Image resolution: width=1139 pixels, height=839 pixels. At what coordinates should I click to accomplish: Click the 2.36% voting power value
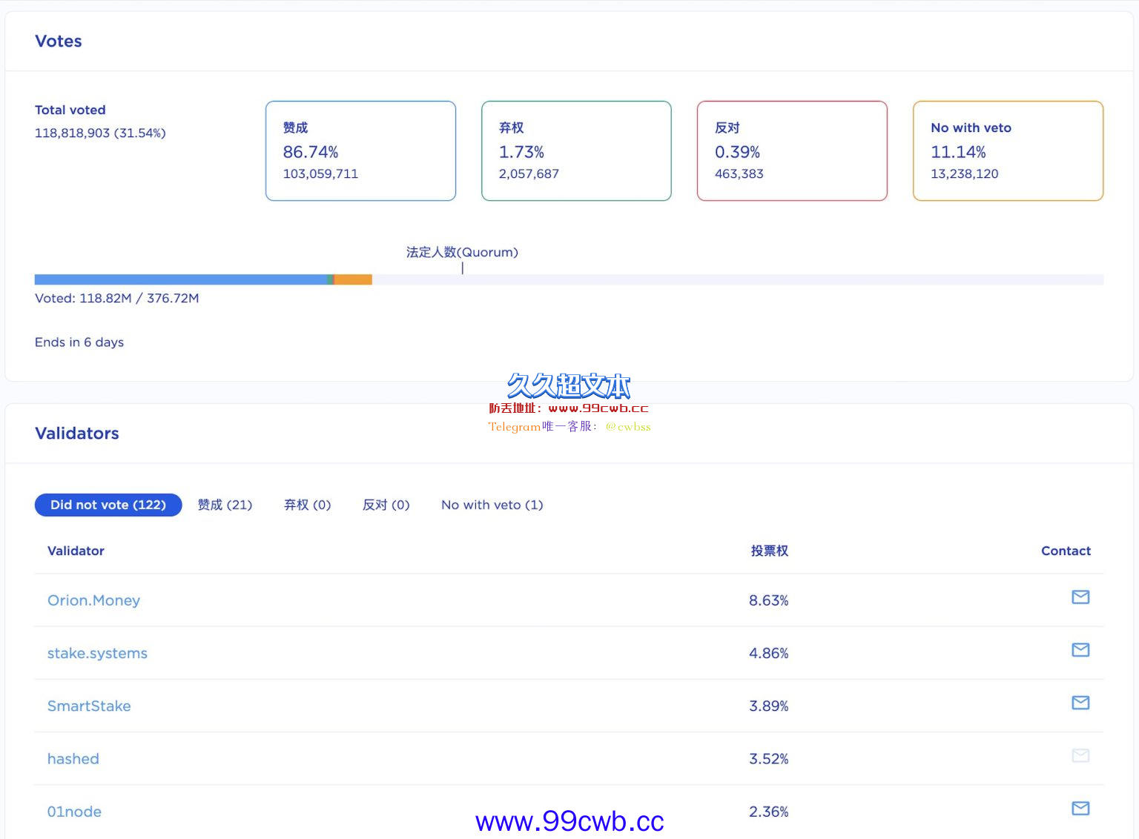(768, 812)
